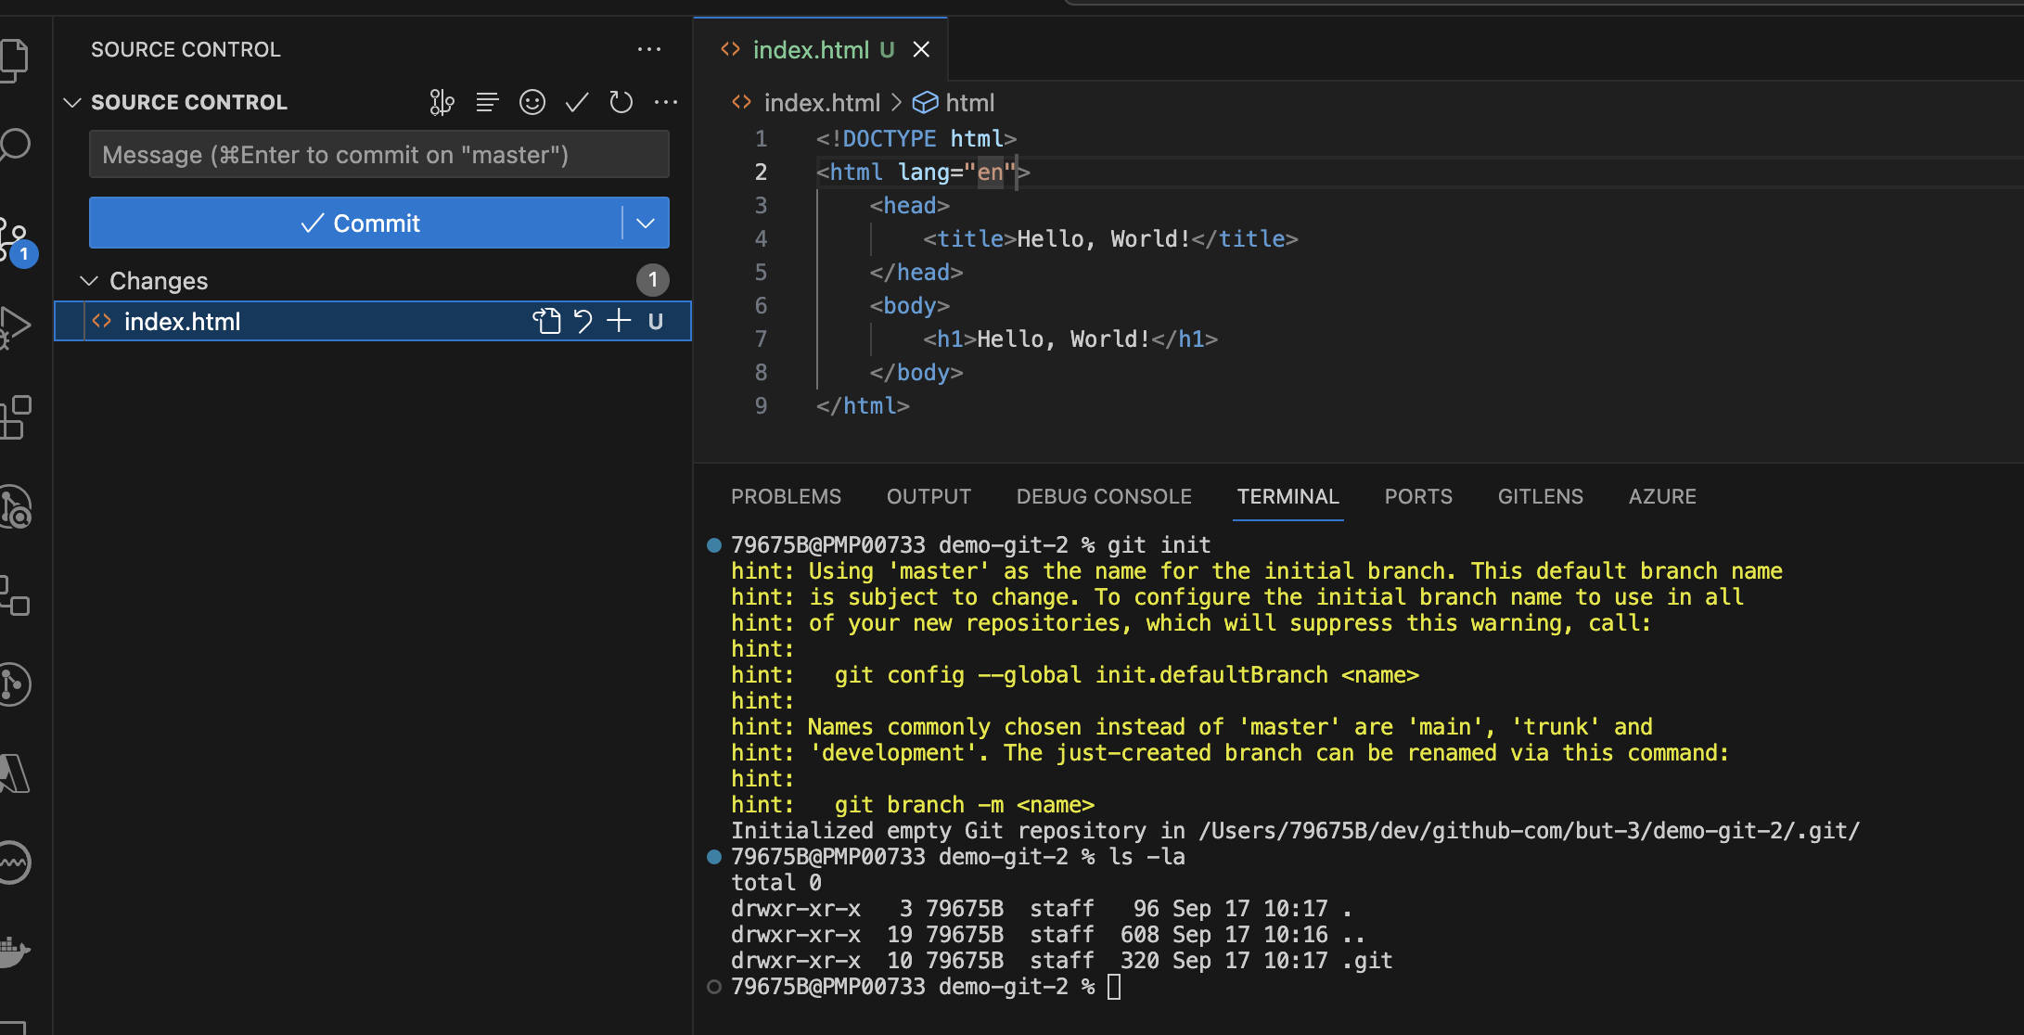Click the terminal prompt cursor on last line

pos(1114,986)
